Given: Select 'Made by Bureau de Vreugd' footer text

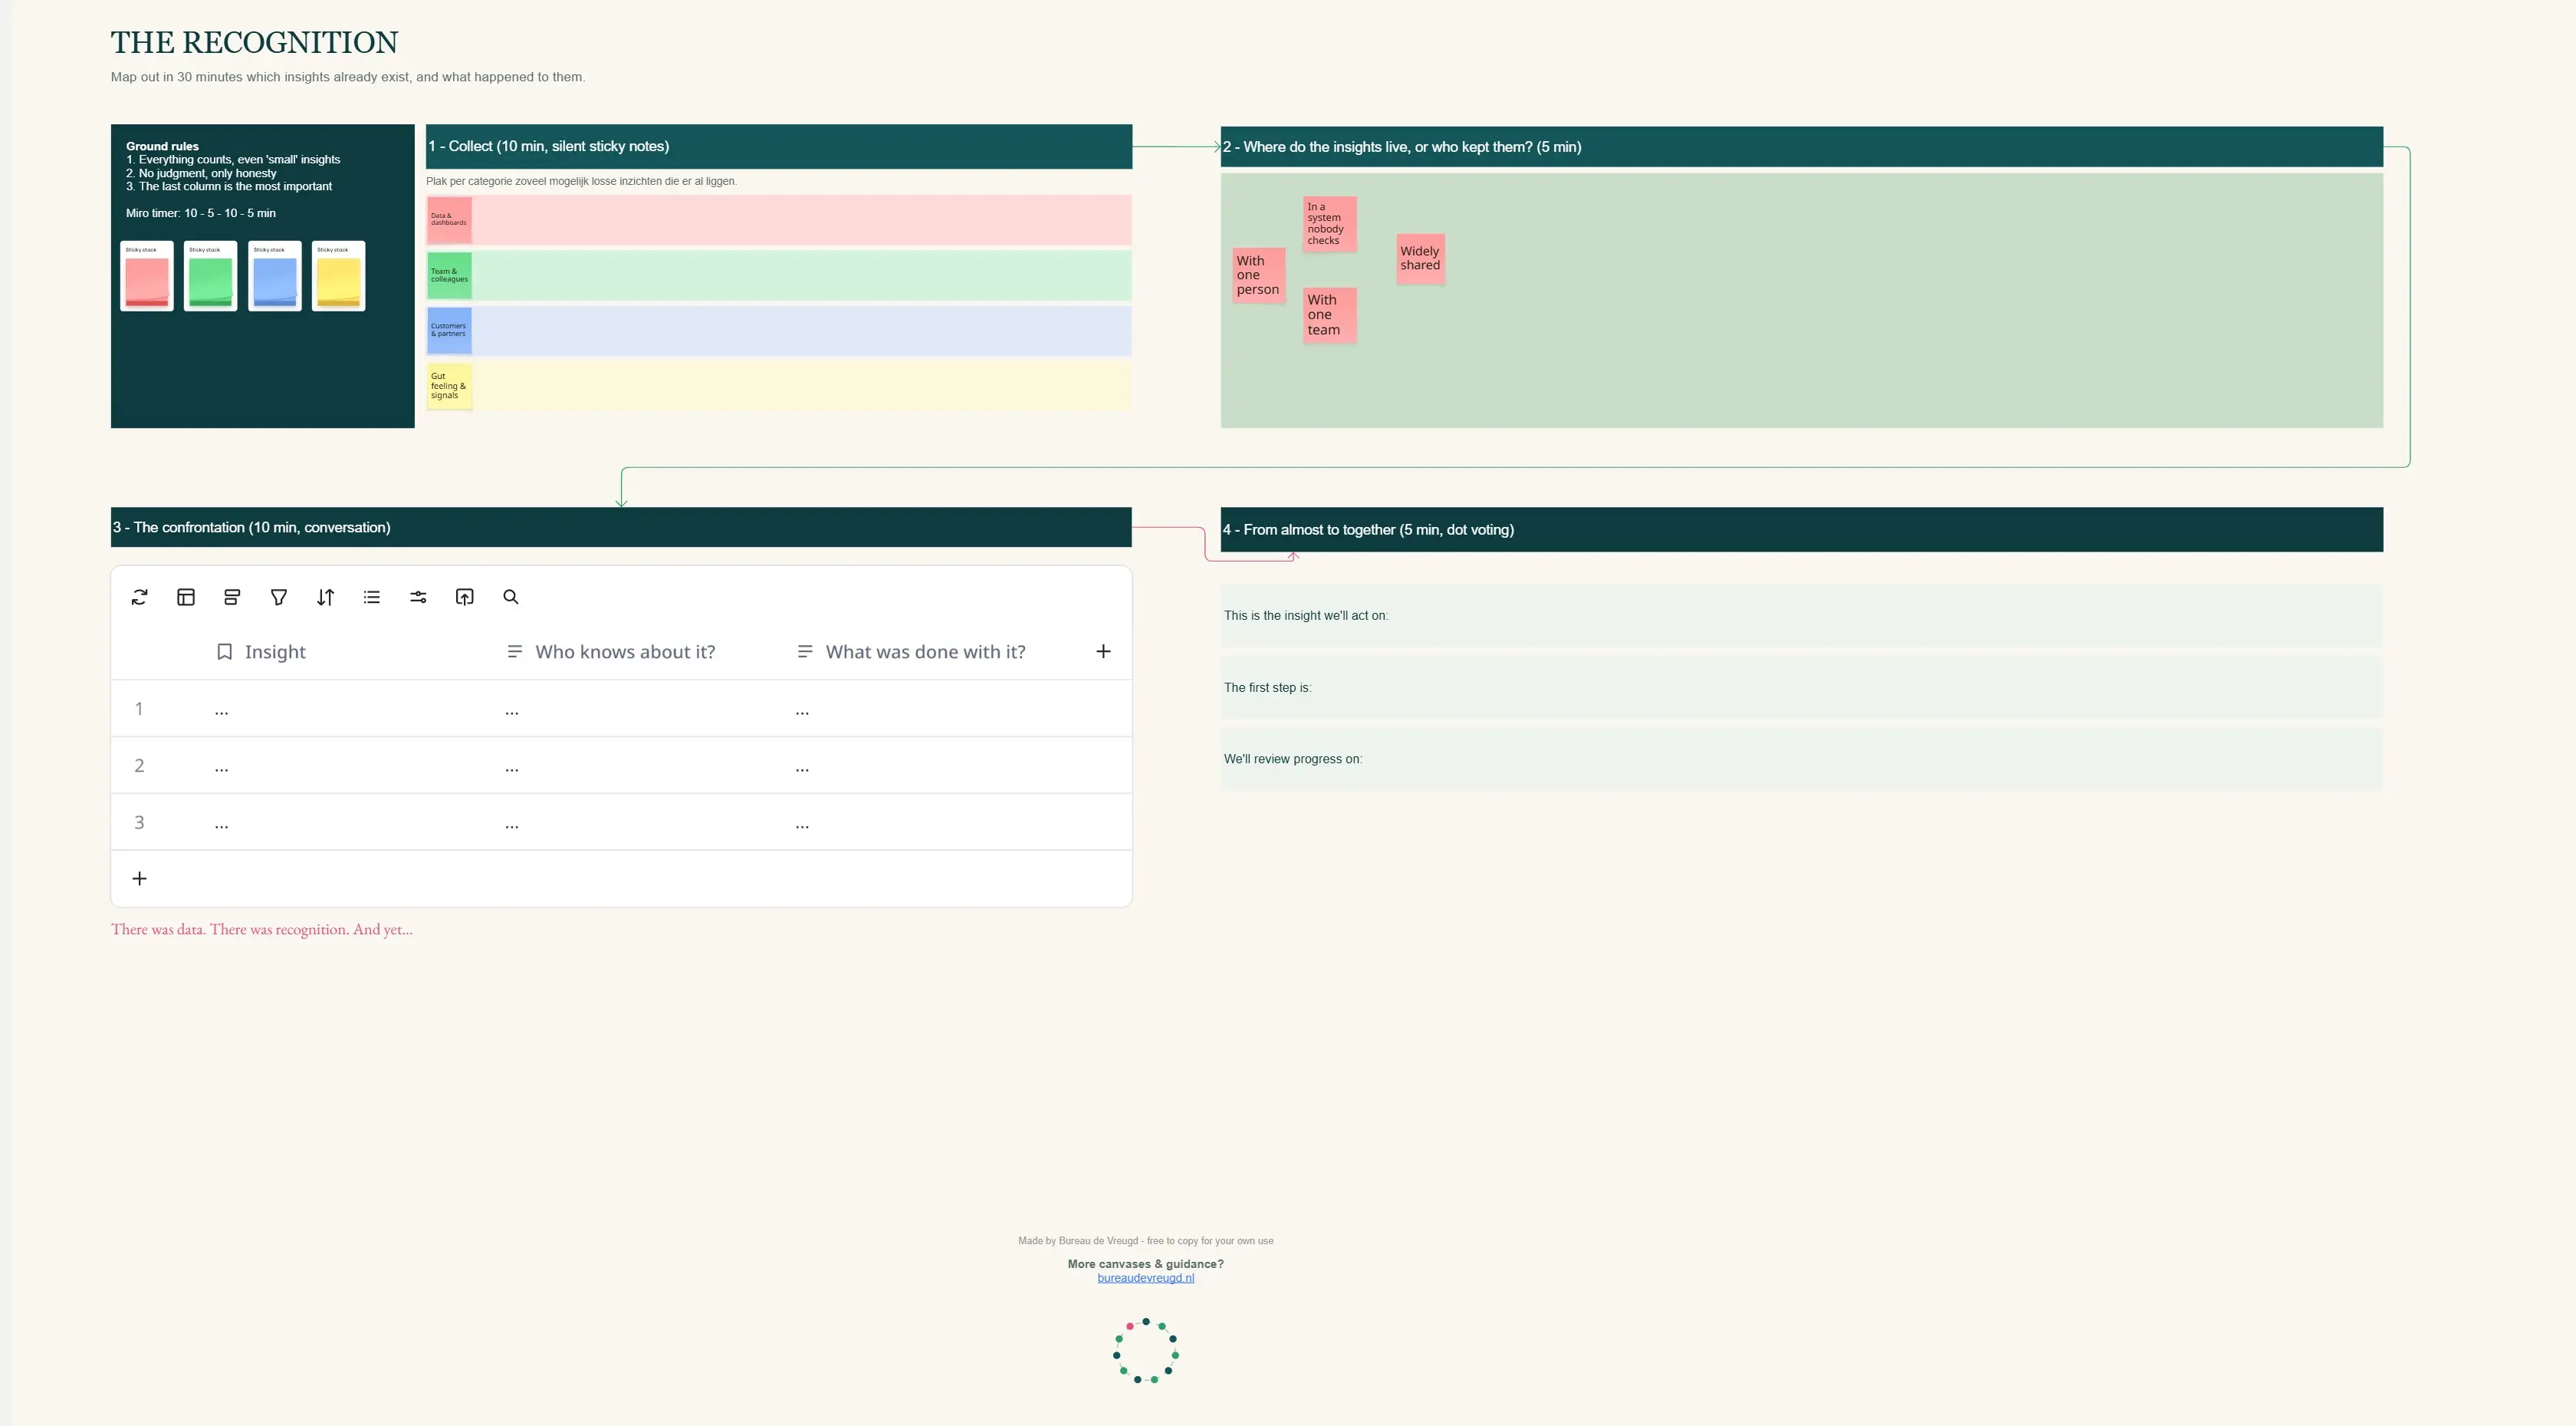Looking at the screenshot, I should click(x=1146, y=1241).
